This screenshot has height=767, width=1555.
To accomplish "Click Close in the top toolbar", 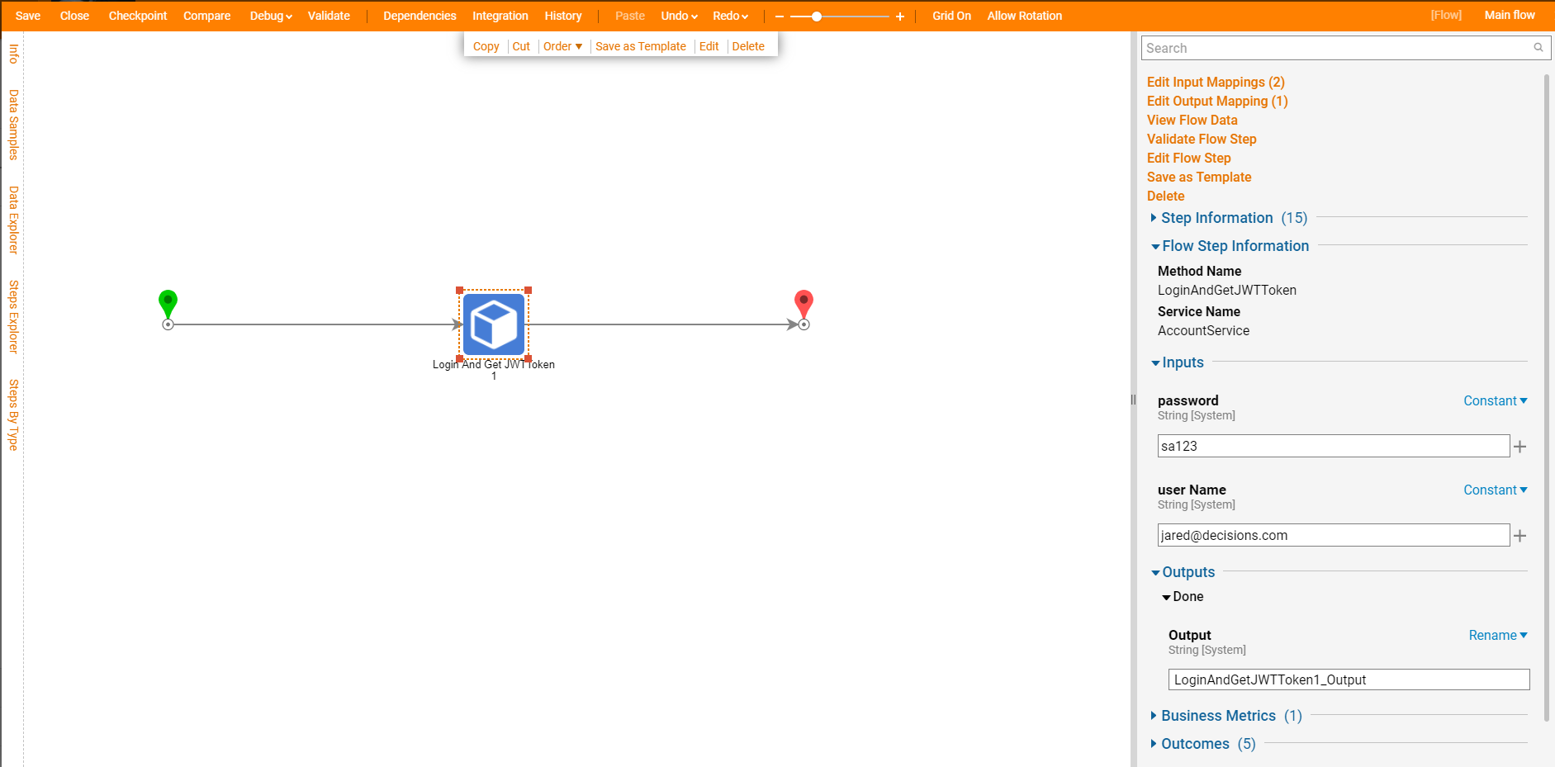I will coord(74,16).
